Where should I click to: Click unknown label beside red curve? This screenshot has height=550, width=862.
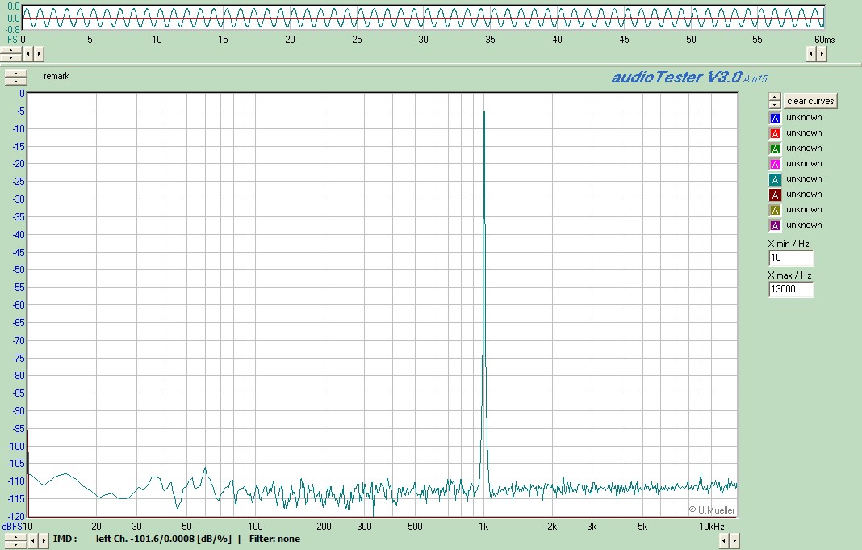point(804,132)
